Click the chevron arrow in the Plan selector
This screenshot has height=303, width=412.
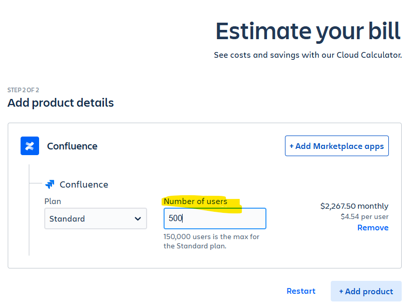tap(138, 218)
